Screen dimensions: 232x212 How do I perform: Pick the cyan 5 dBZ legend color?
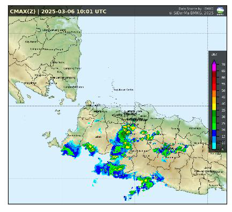tap(214, 146)
